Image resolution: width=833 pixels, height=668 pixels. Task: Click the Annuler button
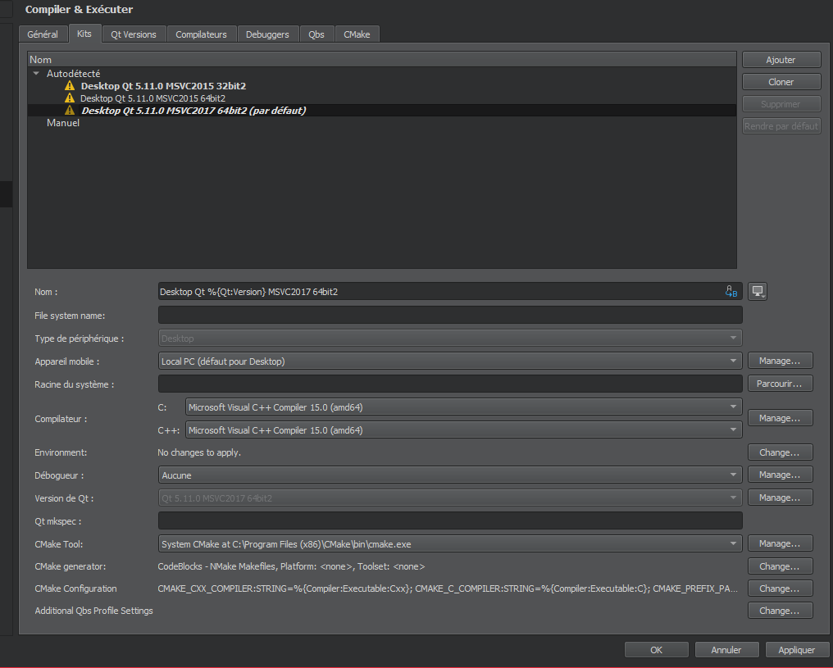pyautogui.click(x=726, y=650)
